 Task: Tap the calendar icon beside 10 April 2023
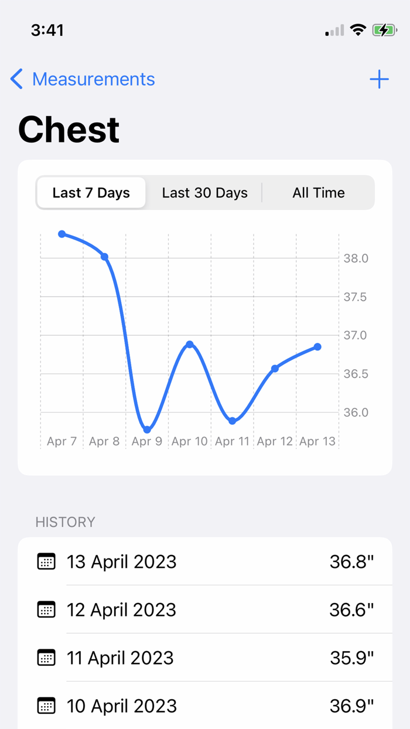[x=46, y=706]
